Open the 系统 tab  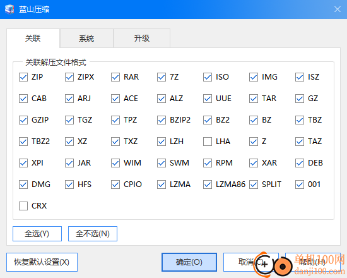tap(86, 39)
